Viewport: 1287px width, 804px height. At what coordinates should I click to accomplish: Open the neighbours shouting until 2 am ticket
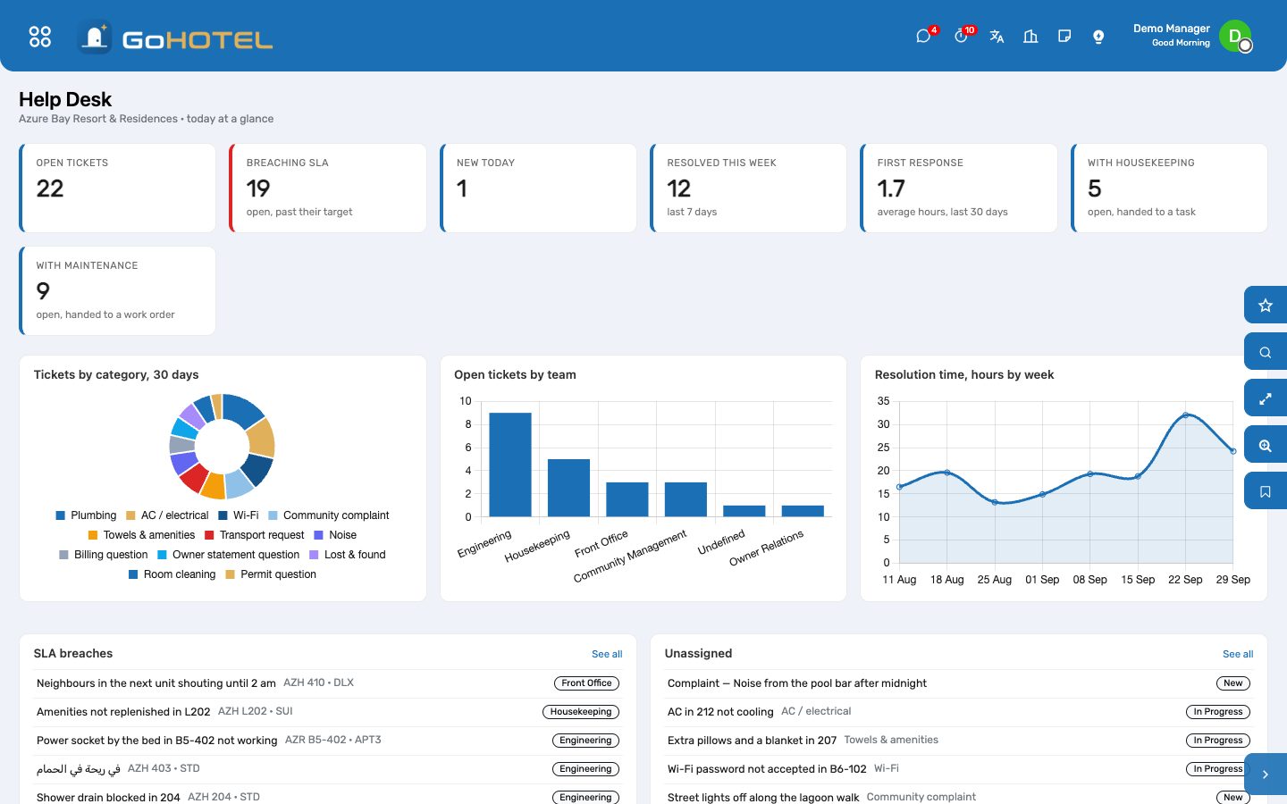328,683
